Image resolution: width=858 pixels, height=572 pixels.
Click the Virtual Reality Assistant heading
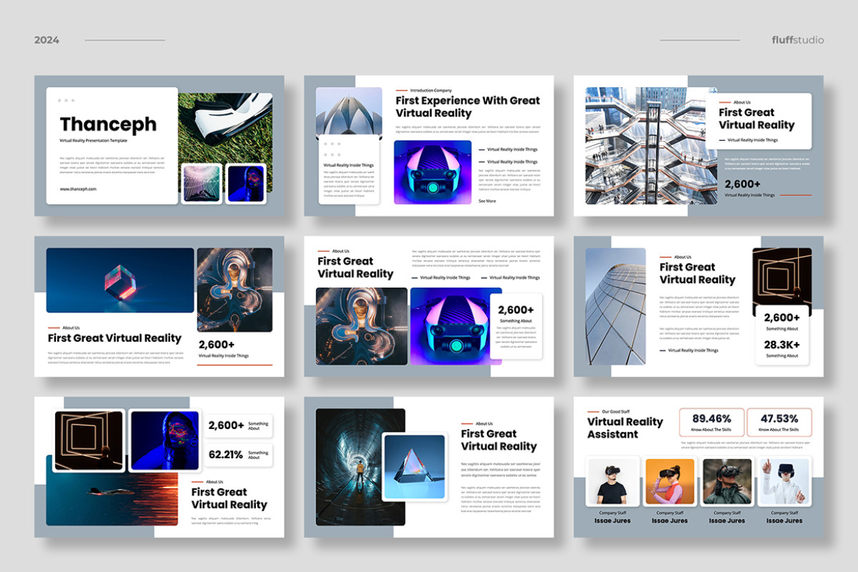click(625, 428)
